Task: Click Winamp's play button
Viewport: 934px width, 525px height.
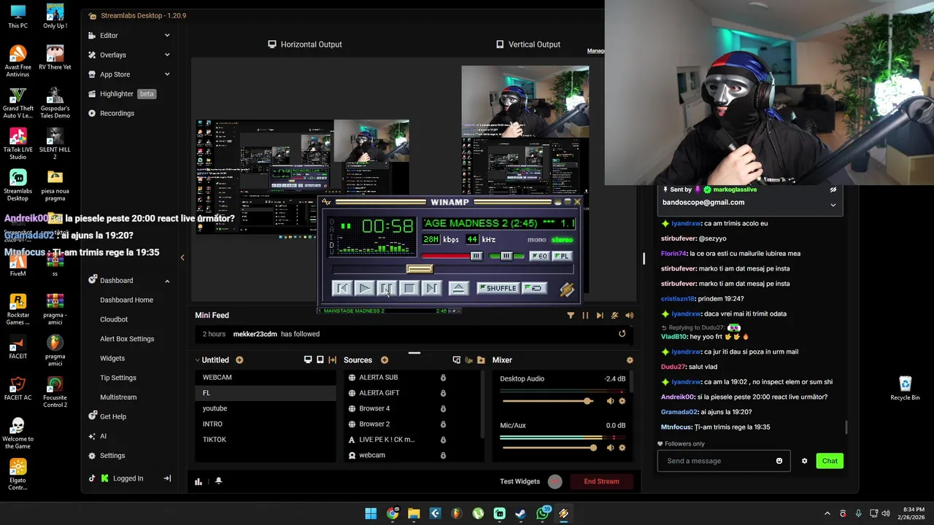Action: pos(364,289)
